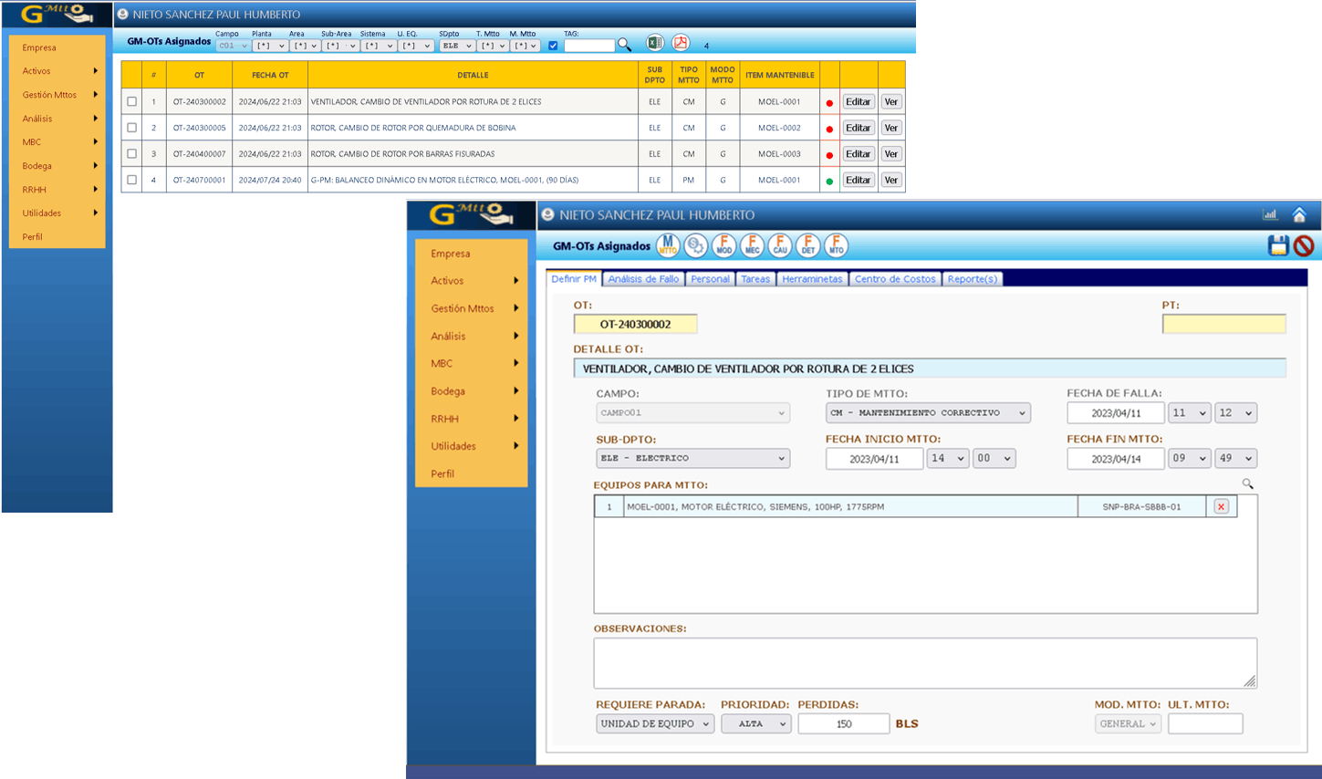Viewport: 1322px width, 779px height.
Task: Export the OT list to PDF
Action: click(x=681, y=43)
